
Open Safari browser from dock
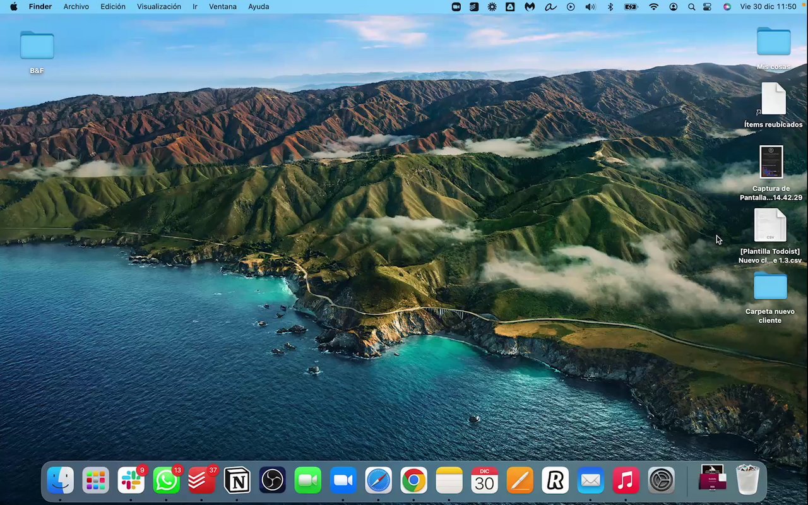coord(379,481)
